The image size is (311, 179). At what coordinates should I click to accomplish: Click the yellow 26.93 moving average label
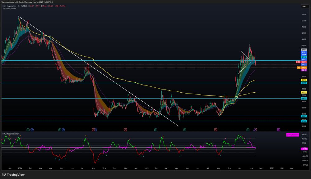pos(304,92)
